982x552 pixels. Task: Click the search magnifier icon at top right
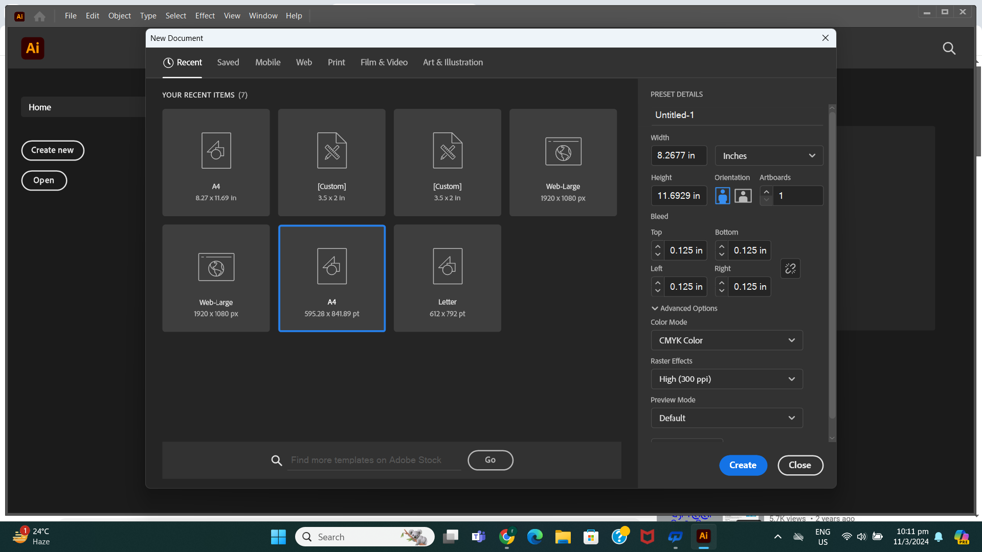[949, 49]
